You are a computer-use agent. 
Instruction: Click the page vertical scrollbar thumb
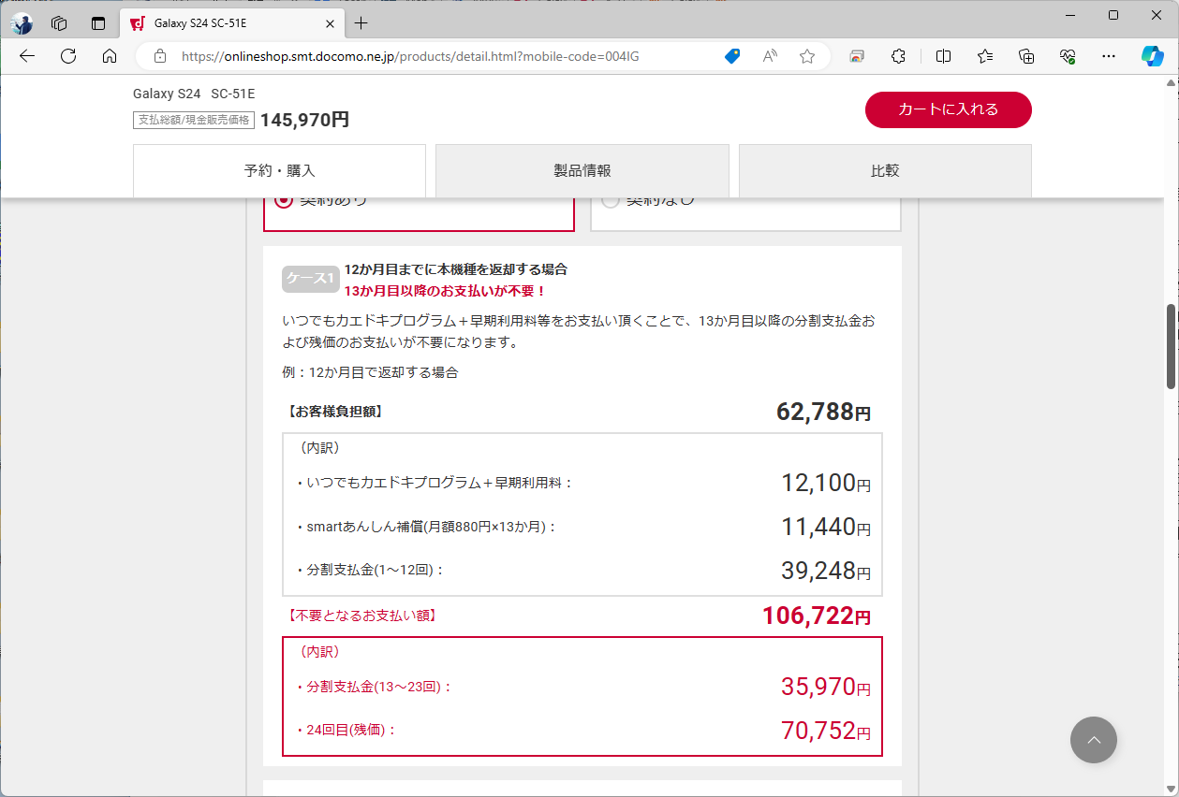1171,346
